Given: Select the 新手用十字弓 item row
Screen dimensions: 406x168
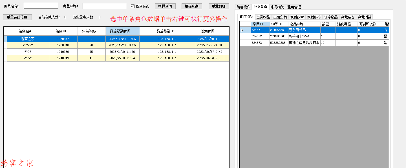Looking at the screenshot, I should [x=304, y=36].
